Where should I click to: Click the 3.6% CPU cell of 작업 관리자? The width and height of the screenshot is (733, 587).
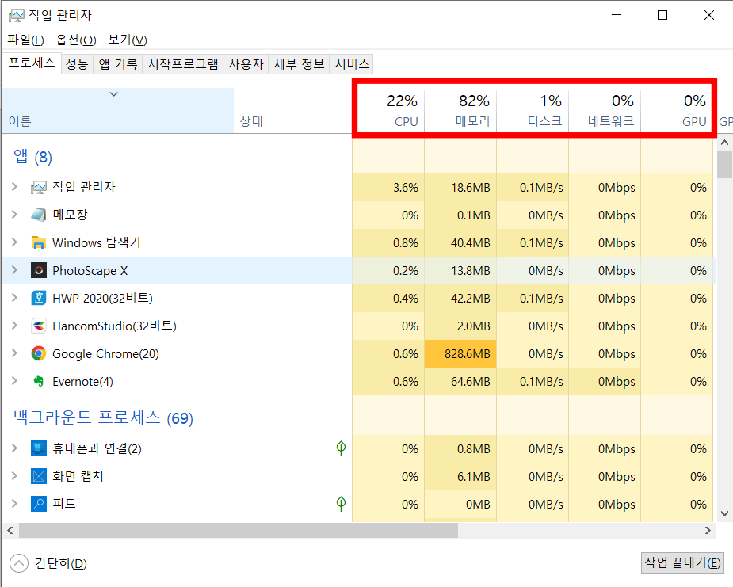(x=388, y=188)
